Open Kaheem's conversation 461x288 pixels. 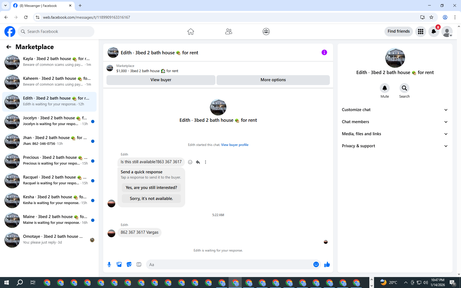(49, 82)
